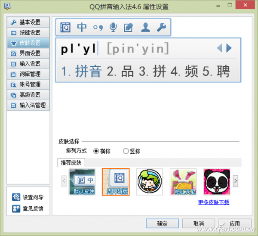Click candidate 3. 拼 in preview

[x=152, y=71]
